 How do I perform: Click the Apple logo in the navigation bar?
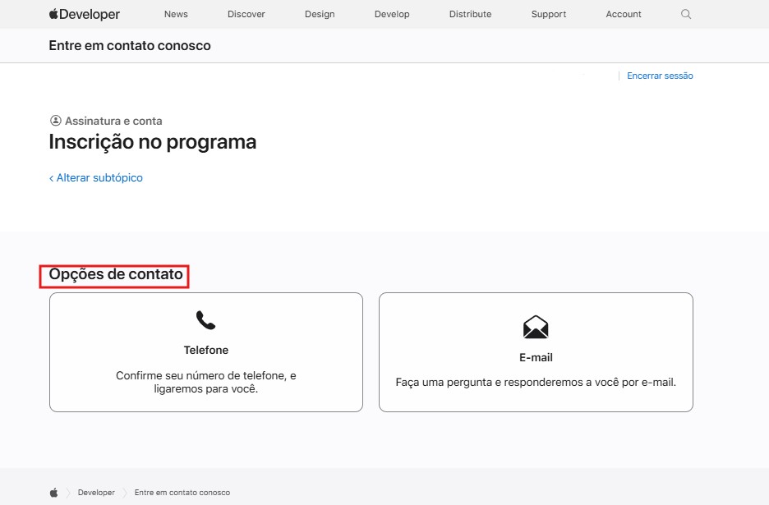[x=52, y=13]
